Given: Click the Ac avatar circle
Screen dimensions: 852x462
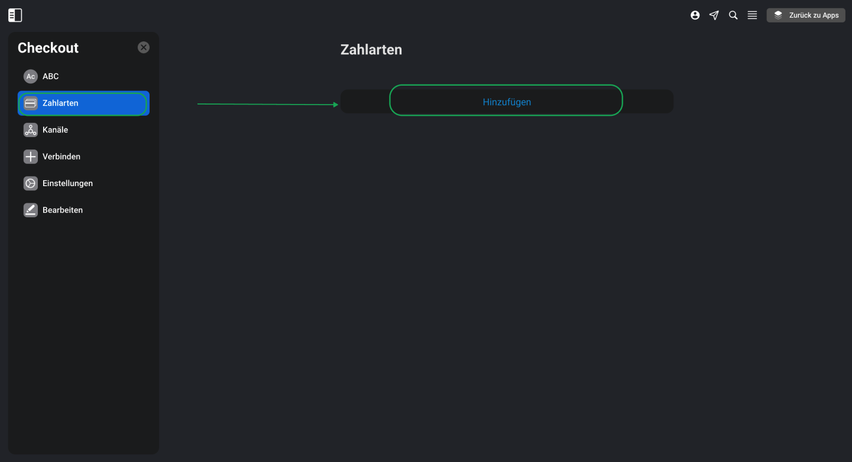Looking at the screenshot, I should point(31,76).
